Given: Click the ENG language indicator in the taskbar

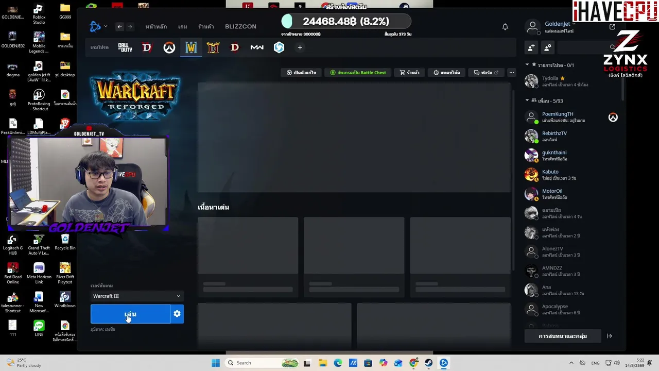Looking at the screenshot, I should point(595,363).
